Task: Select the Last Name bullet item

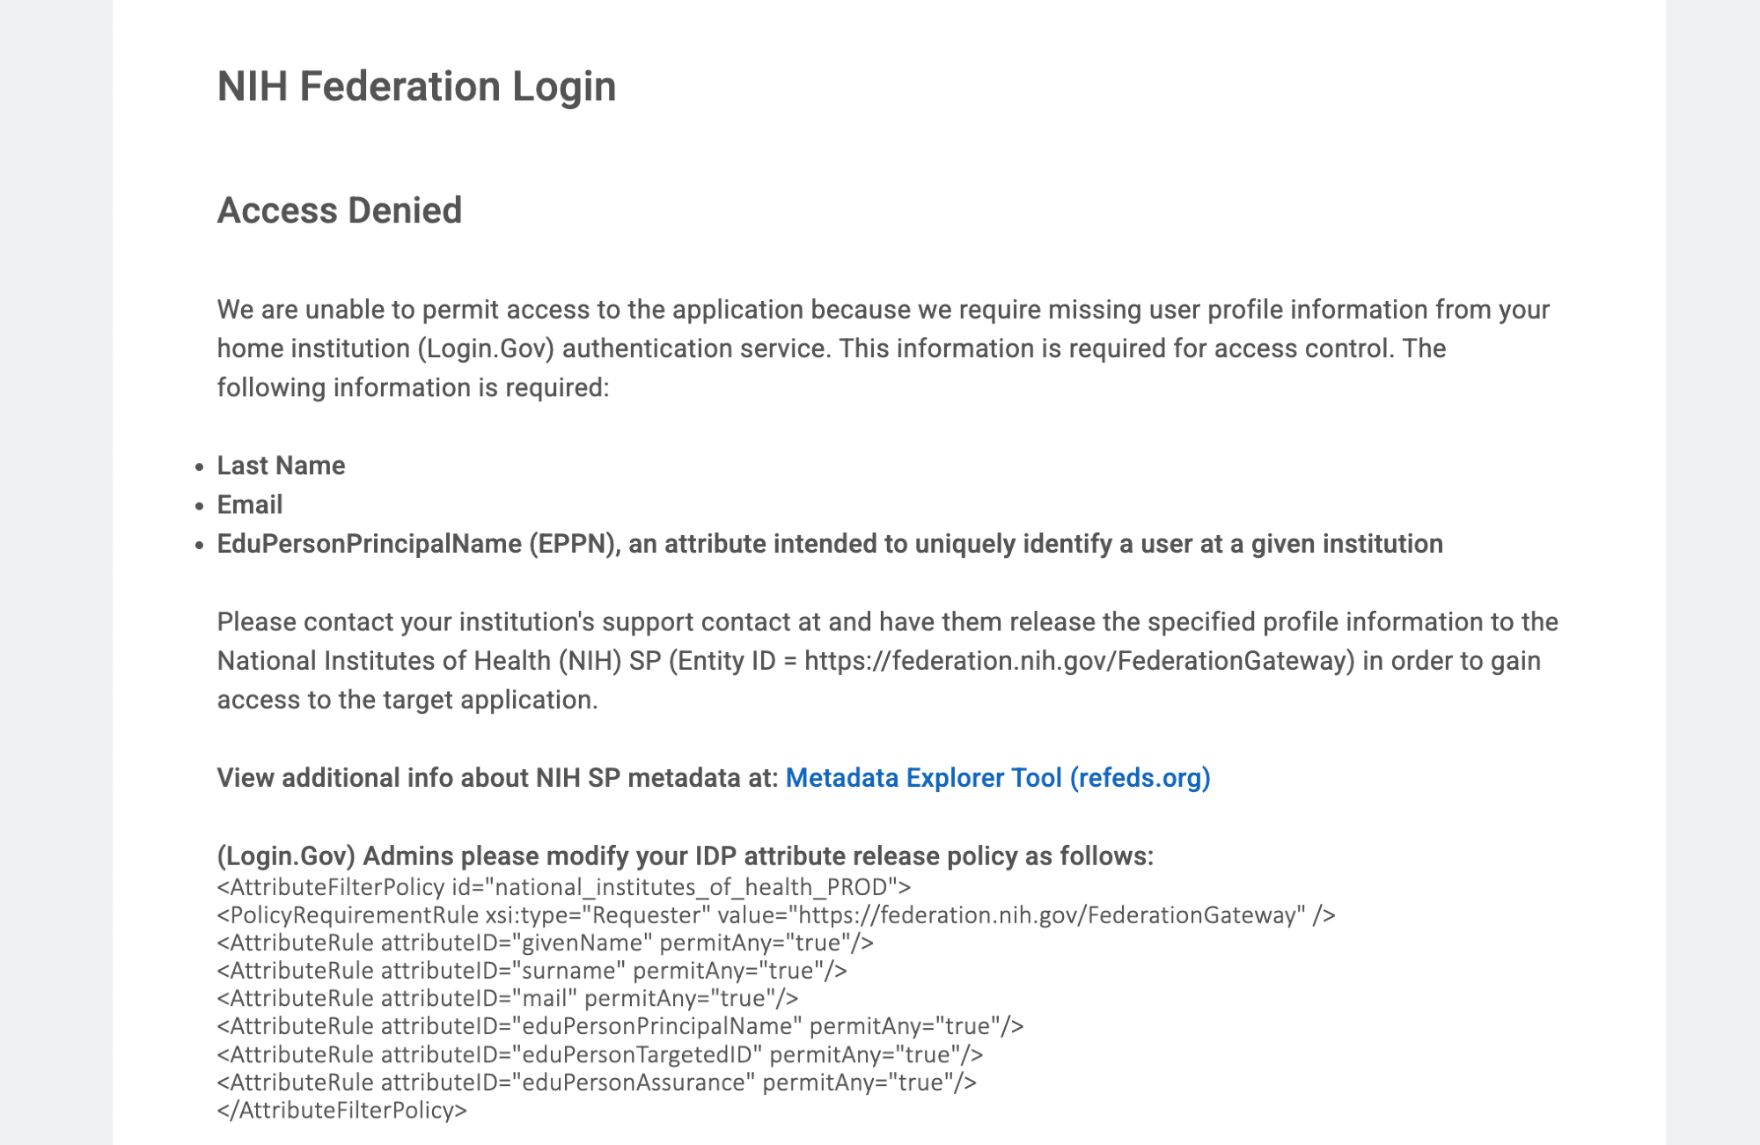Action: (281, 466)
